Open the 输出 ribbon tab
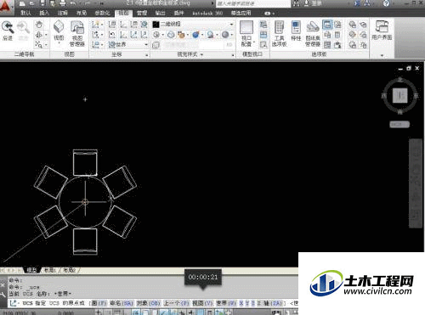The image size is (425, 315). pyautogui.click(x=160, y=13)
